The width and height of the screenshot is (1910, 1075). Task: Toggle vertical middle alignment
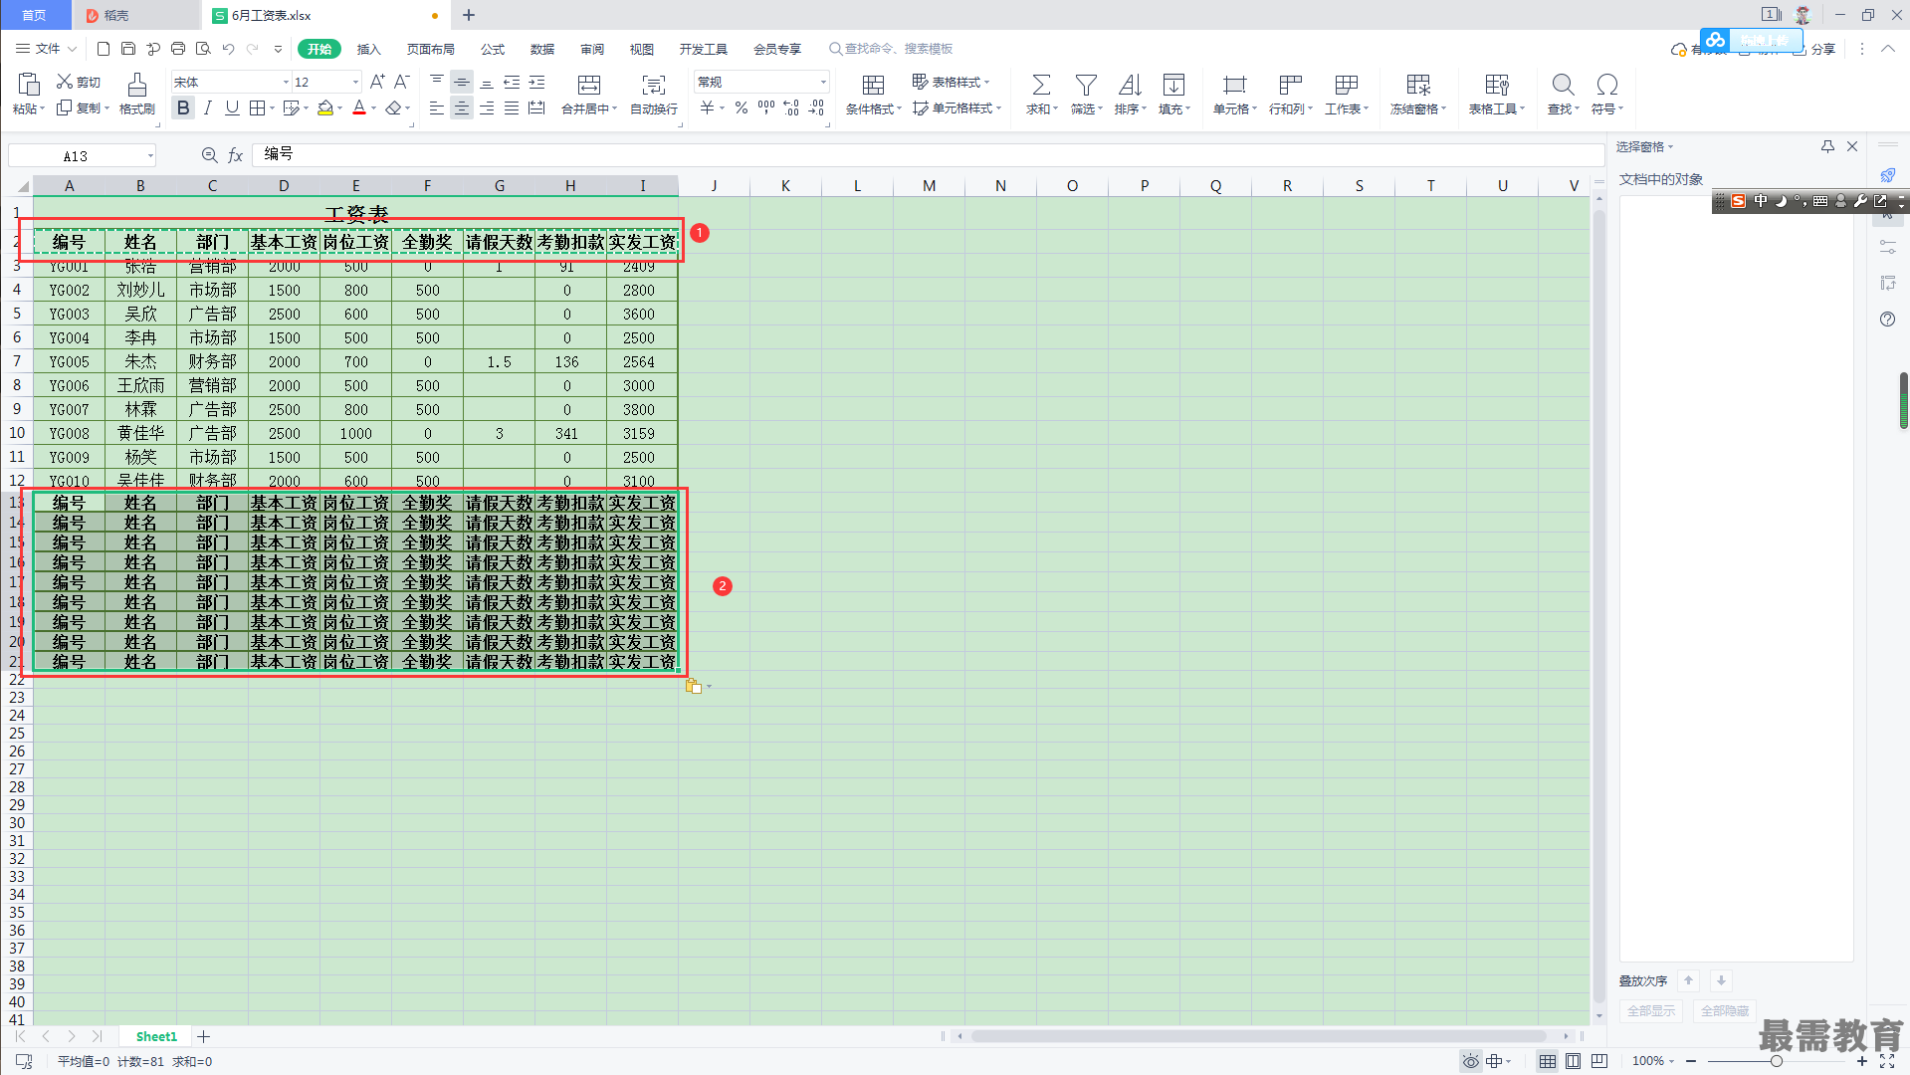coord(461,82)
